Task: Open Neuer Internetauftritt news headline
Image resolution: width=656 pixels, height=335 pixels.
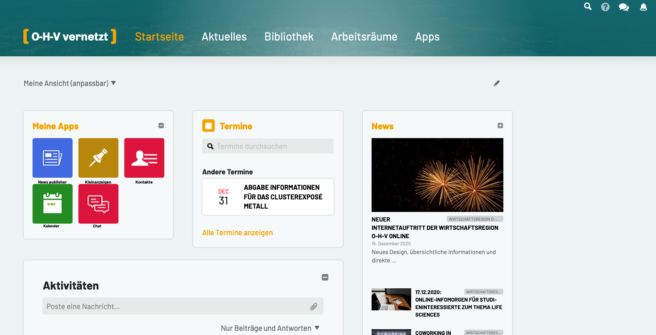Action: [x=435, y=228]
